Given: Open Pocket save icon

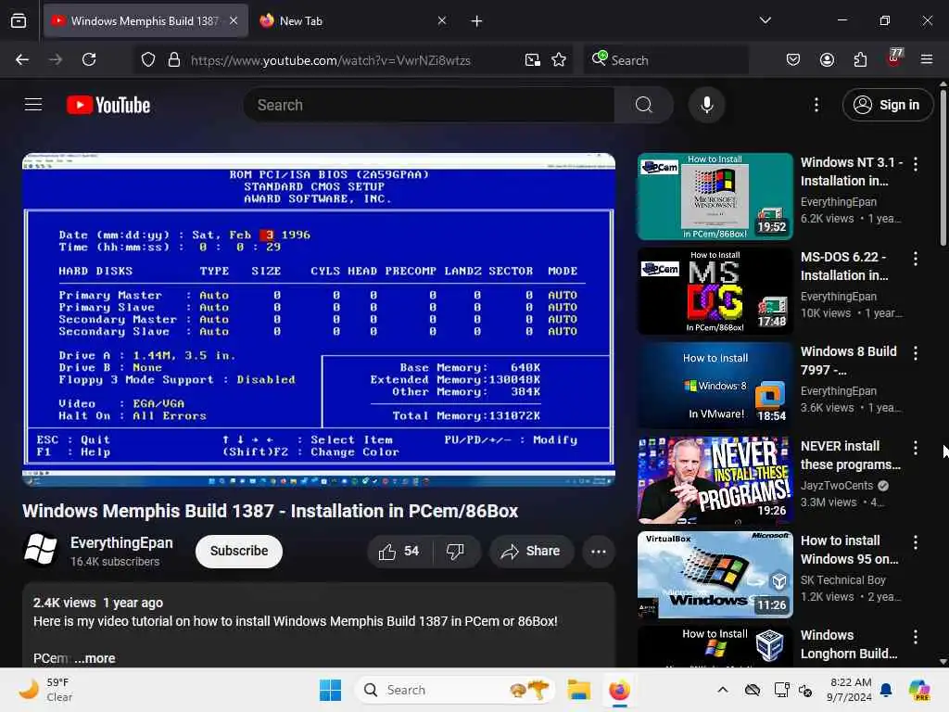Looking at the screenshot, I should [x=793, y=59].
